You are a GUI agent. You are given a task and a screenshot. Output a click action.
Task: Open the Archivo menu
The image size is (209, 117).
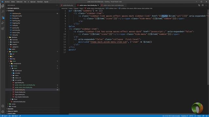pyautogui.click(x=7, y=2)
